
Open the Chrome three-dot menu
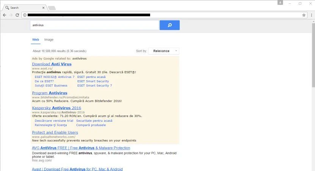[311, 15]
